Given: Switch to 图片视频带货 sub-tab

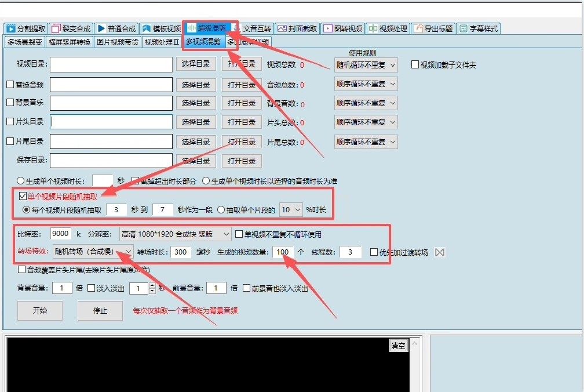Looking at the screenshot, I should (117, 42).
